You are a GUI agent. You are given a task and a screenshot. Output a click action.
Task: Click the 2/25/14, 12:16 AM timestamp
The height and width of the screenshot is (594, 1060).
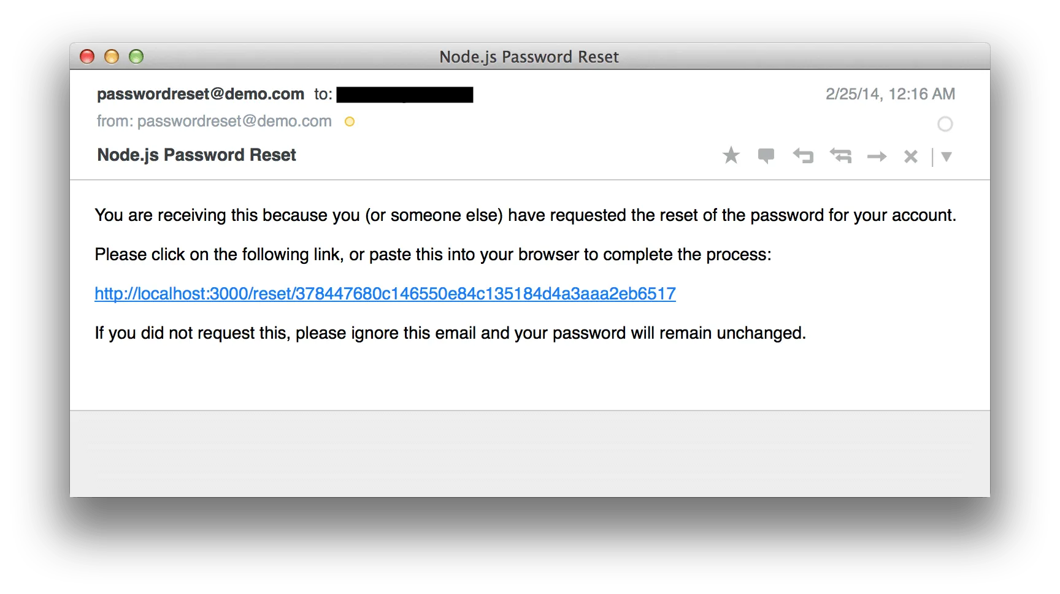coord(889,94)
